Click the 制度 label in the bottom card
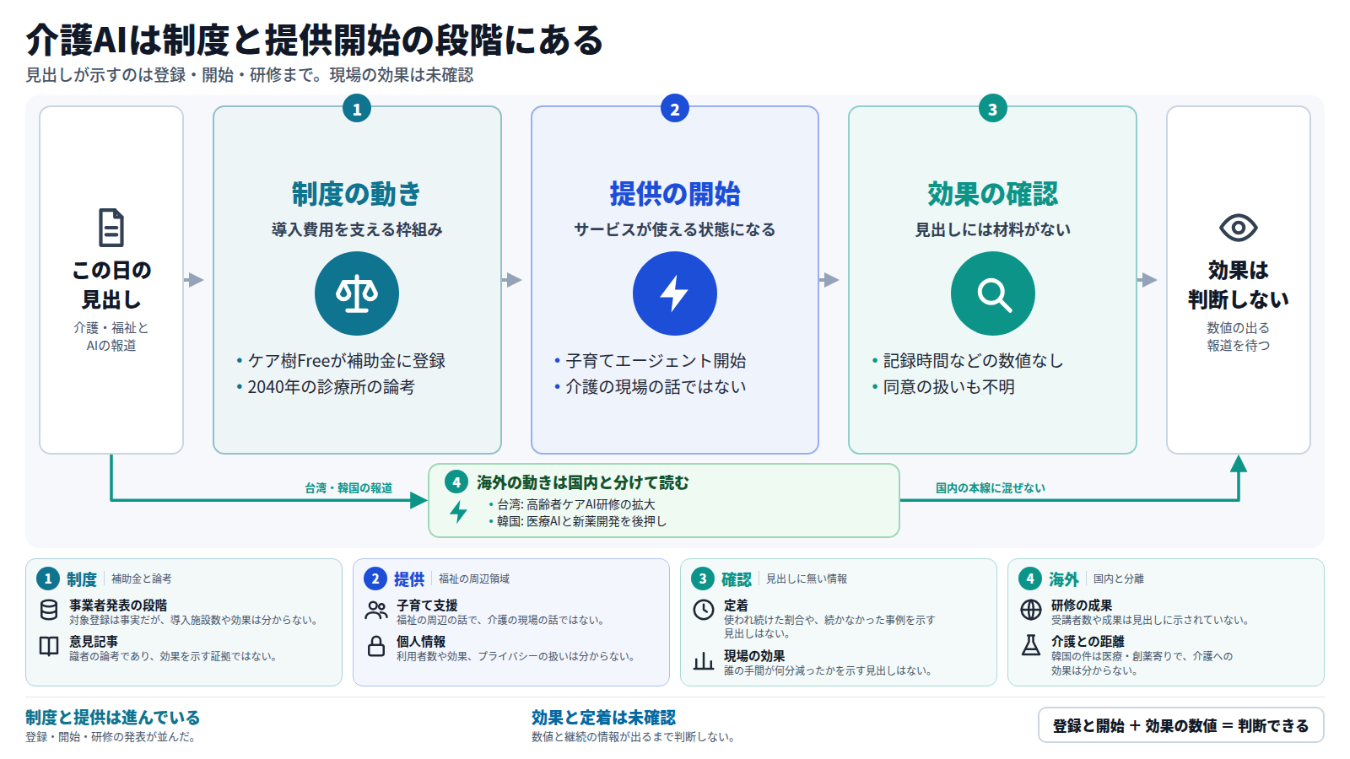The height and width of the screenshot is (759, 1350). 82,579
